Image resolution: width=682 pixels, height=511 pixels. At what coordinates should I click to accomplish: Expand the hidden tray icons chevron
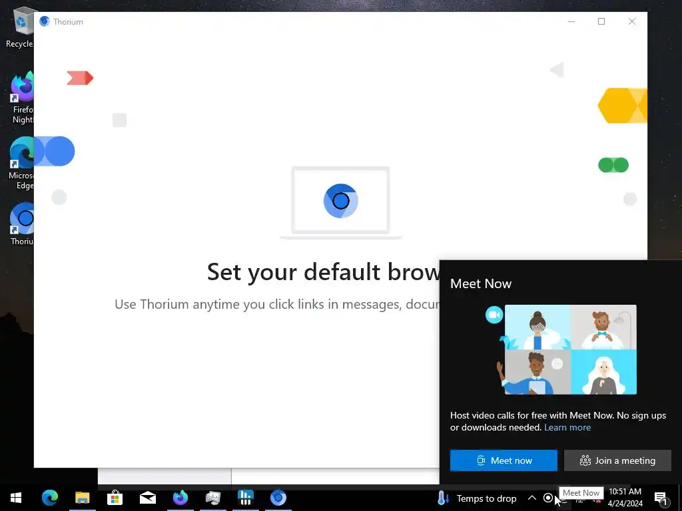point(532,498)
